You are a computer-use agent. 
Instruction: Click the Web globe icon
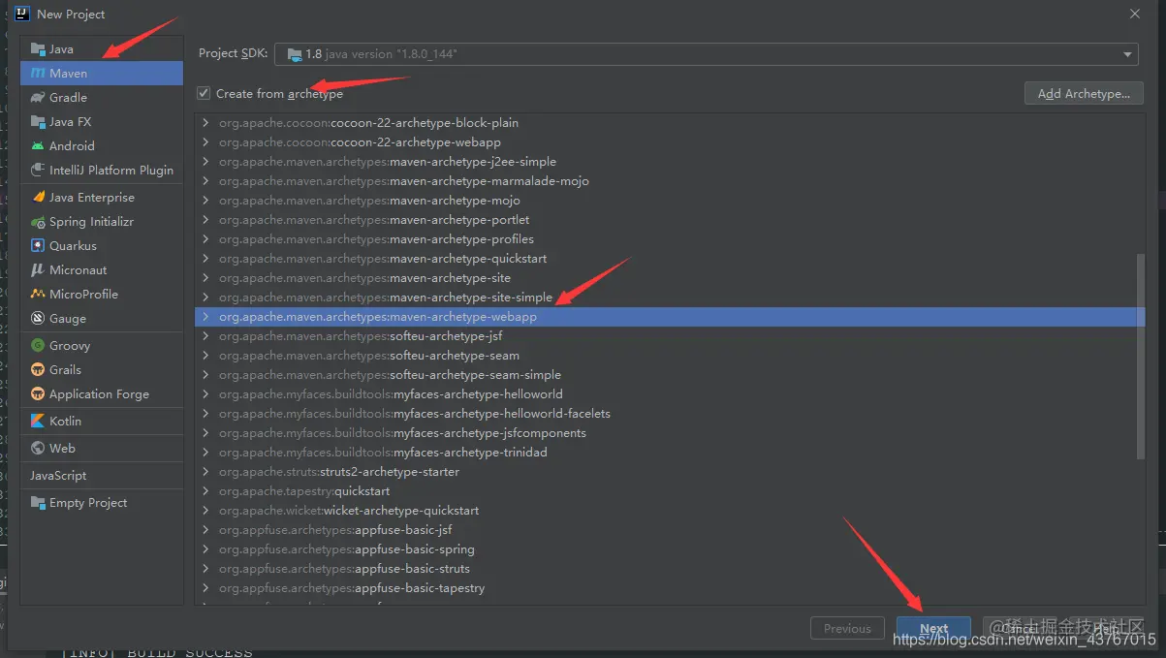pyautogui.click(x=38, y=449)
